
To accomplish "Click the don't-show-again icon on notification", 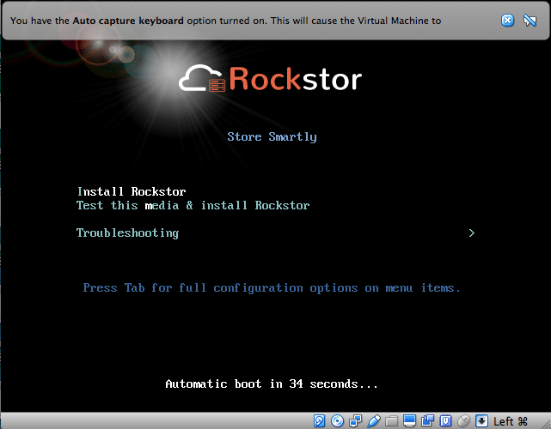I will (x=530, y=21).
